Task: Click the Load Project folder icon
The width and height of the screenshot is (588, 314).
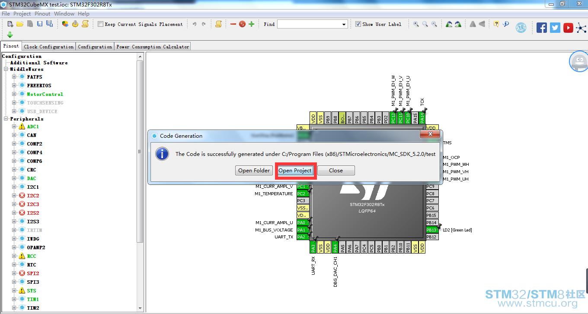Action: [x=20, y=24]
